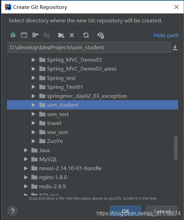The height and width of the screenshot is (220, 184).
Task: Expand the nexus-2.14.10-01-bundle folder
Action: coord(26,168)
